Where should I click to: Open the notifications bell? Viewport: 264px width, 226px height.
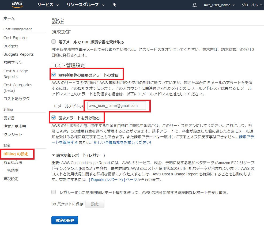click(194, 5)
